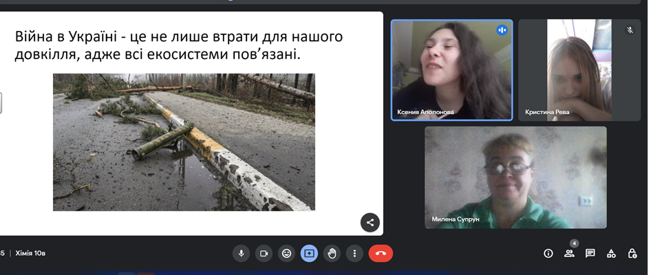Select Ксения Аполонова's video tile

coord(452,70)
